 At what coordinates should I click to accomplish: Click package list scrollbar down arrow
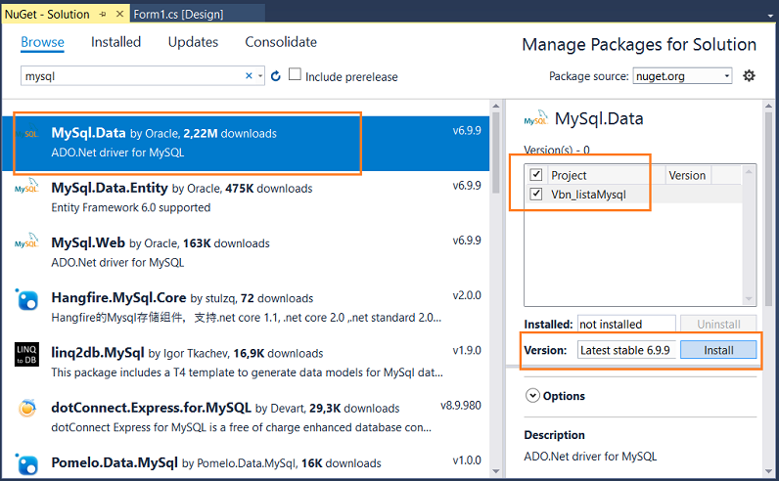click(x=496, y=471)
